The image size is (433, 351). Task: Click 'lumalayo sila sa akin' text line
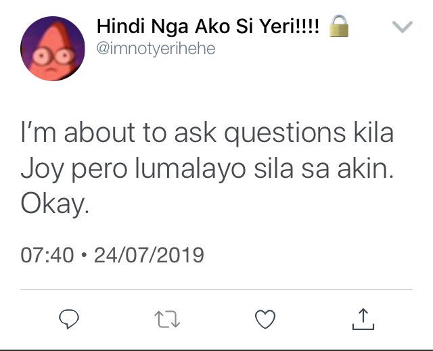[x=264, y=169]
